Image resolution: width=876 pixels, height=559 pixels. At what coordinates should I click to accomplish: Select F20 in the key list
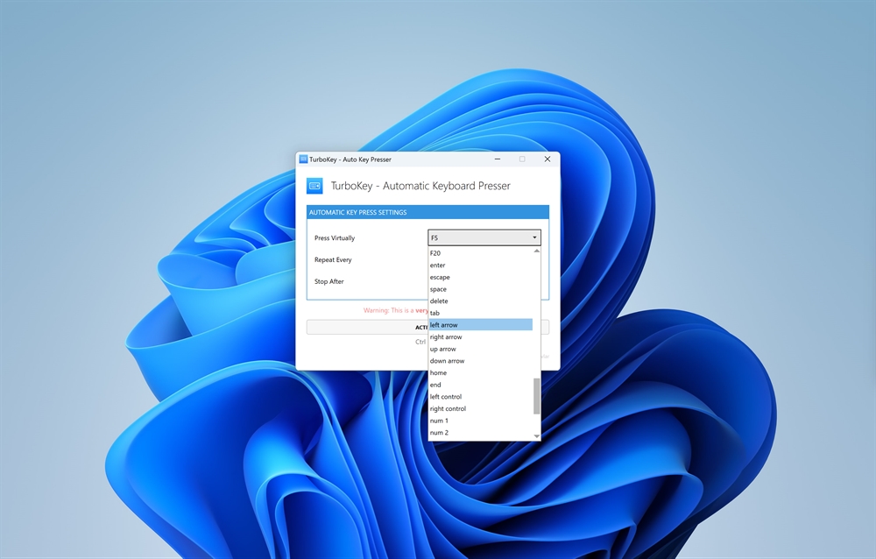click(480, 253)
